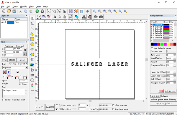Image resolution: width=177 pixels, height=115 pixels.
Task: Click the first magnifier zoom icon
Action: [x=94, y=11]
